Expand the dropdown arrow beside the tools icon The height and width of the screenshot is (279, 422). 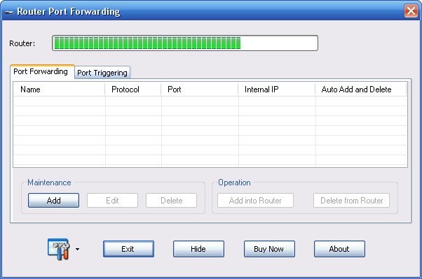pyautogui.click(x=78, y=249)
